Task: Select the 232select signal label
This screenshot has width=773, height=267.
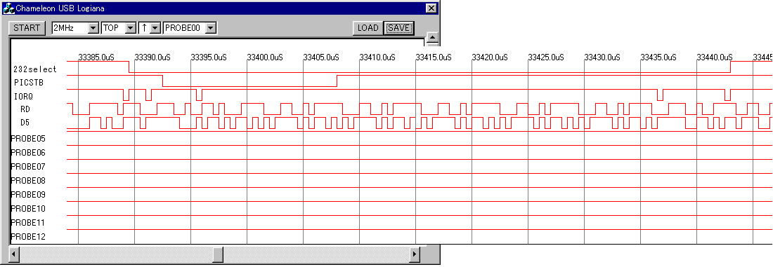Action: [35, 69]
